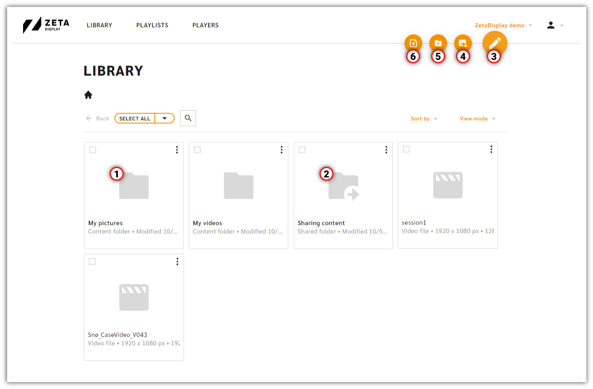
Task: Create a new folder via the folder icon
Action: tap(438, 43)
